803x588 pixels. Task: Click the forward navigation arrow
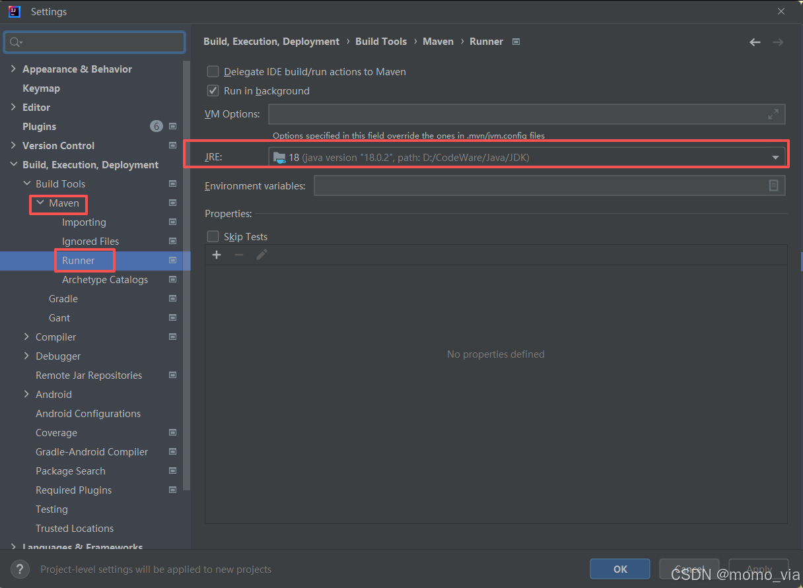pyautogui.click(x=778, y=42)
